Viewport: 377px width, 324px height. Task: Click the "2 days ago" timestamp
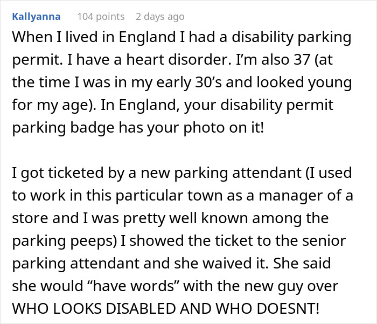pyautogui.click(x=160, y=17)
